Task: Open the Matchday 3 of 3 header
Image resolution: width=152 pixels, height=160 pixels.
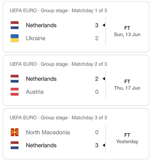Action: (58, 118)
